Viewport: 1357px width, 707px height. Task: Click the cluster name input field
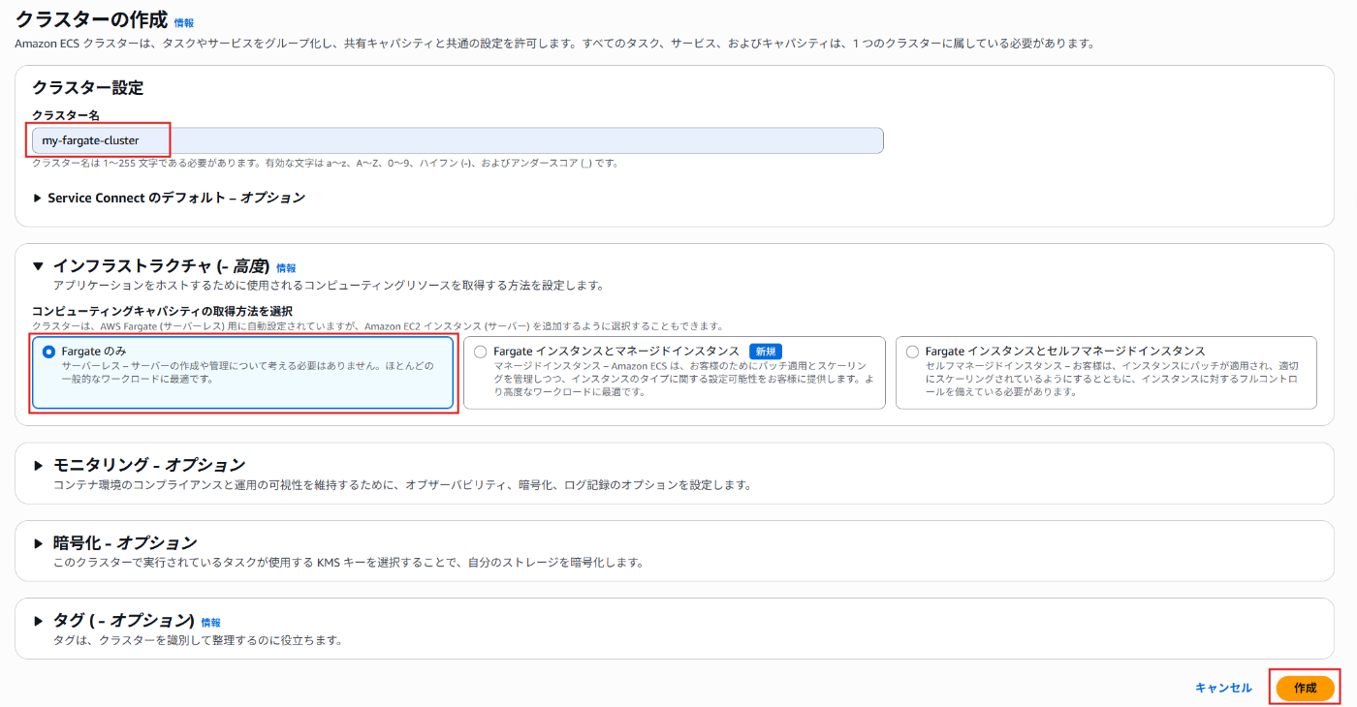click(458, 140)
